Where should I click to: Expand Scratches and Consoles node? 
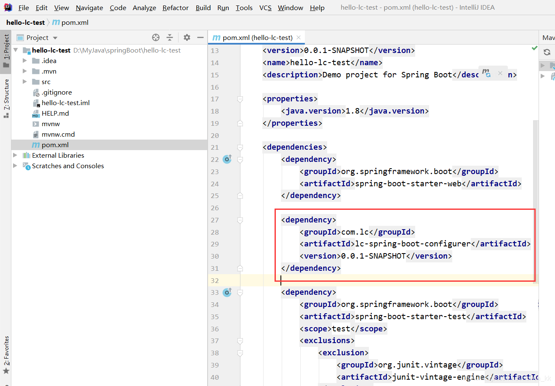click(15, 166)
